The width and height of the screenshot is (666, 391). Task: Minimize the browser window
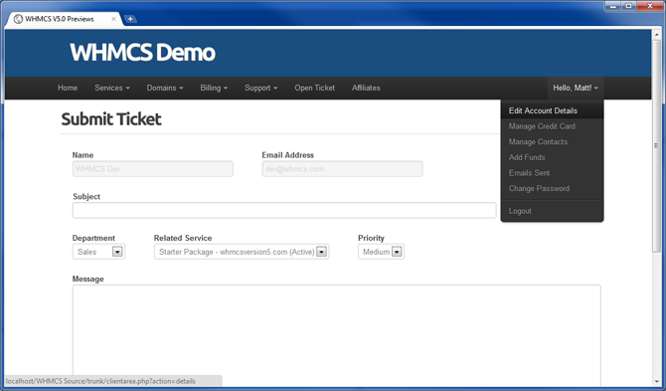click(613, 6)
